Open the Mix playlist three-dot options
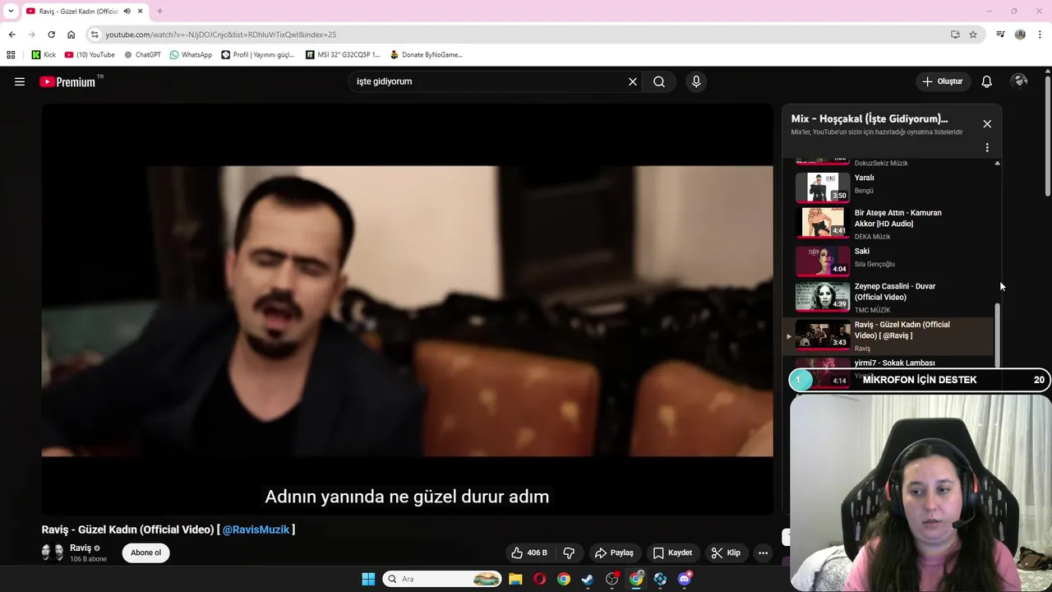This screenshot has height=592, width=1052. pyautogui.click(x=987, y=148)
